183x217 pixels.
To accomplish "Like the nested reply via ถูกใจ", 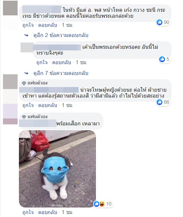I will (x=42, y=63).
